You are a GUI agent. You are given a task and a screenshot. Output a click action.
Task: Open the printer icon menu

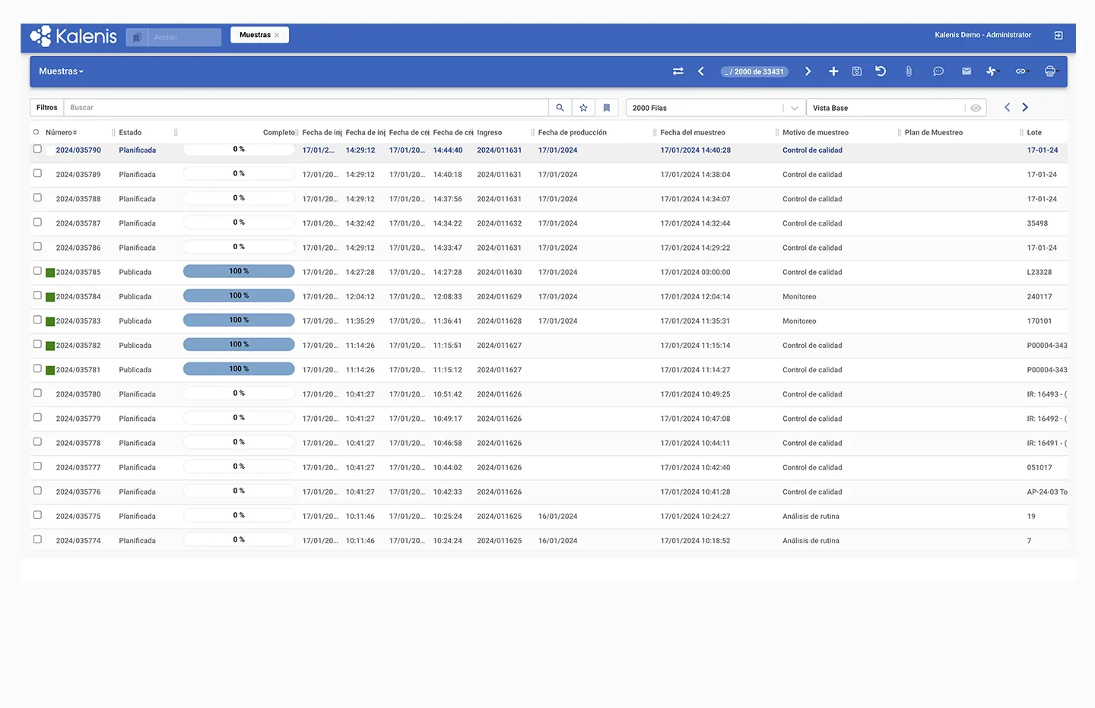click(1050, 71)
